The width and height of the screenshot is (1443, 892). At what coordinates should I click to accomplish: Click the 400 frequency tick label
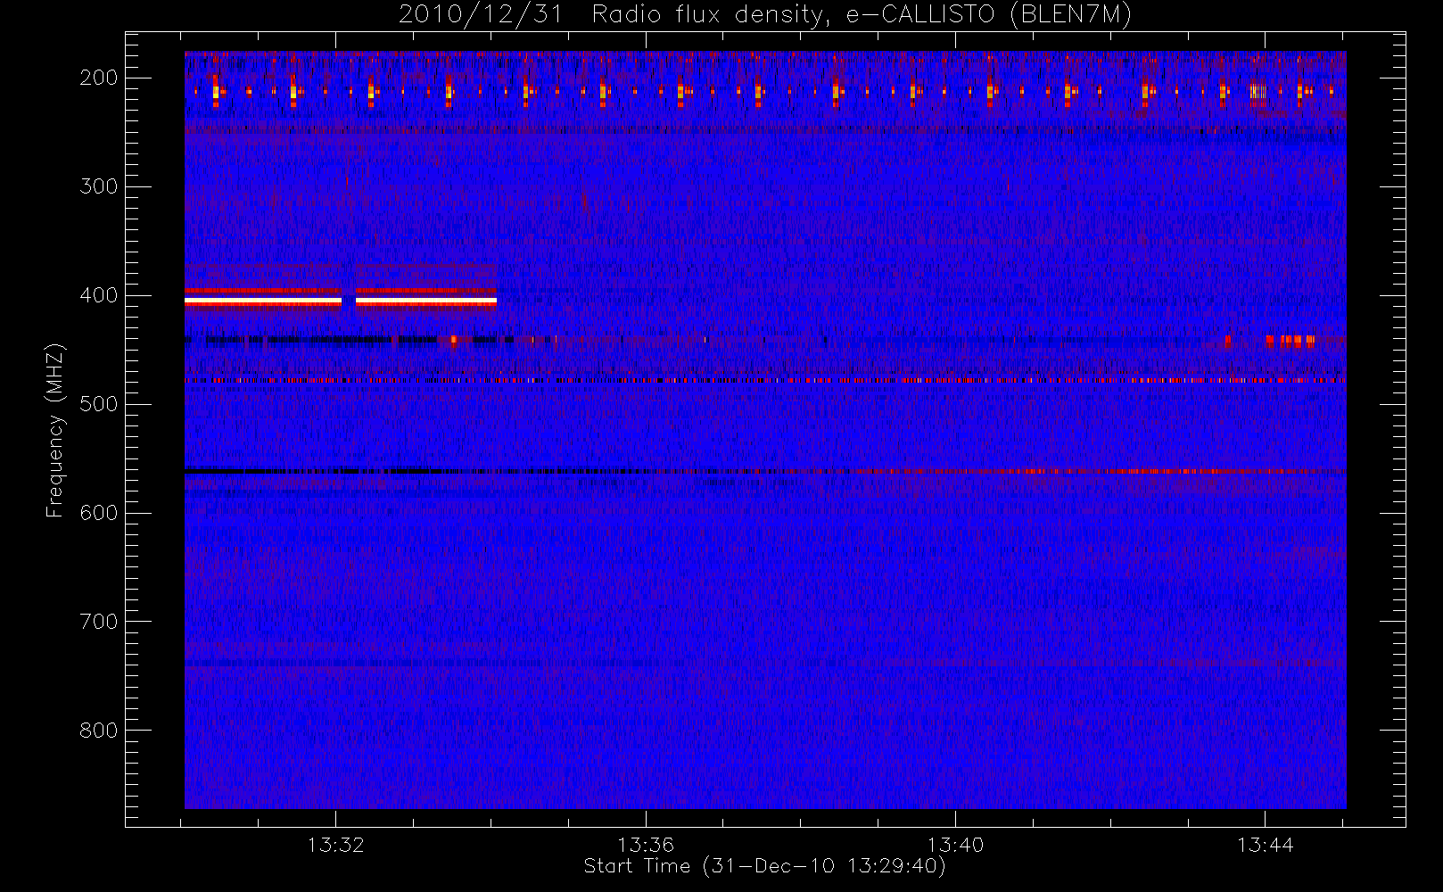98,295
